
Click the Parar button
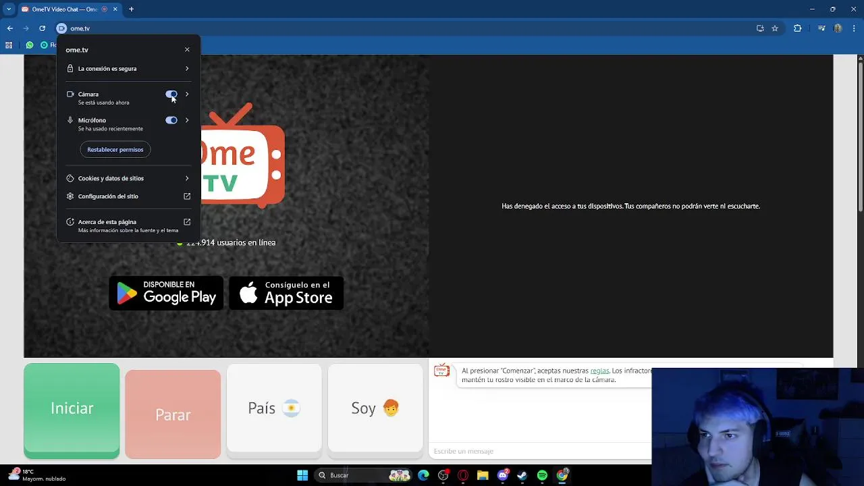coord(173,414)
